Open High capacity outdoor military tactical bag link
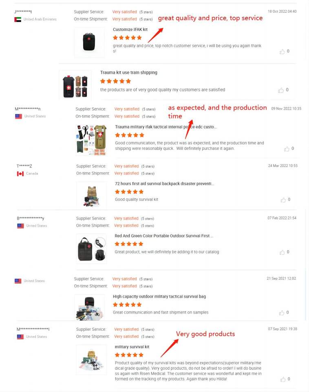The image size is (309, 392). 159,296
